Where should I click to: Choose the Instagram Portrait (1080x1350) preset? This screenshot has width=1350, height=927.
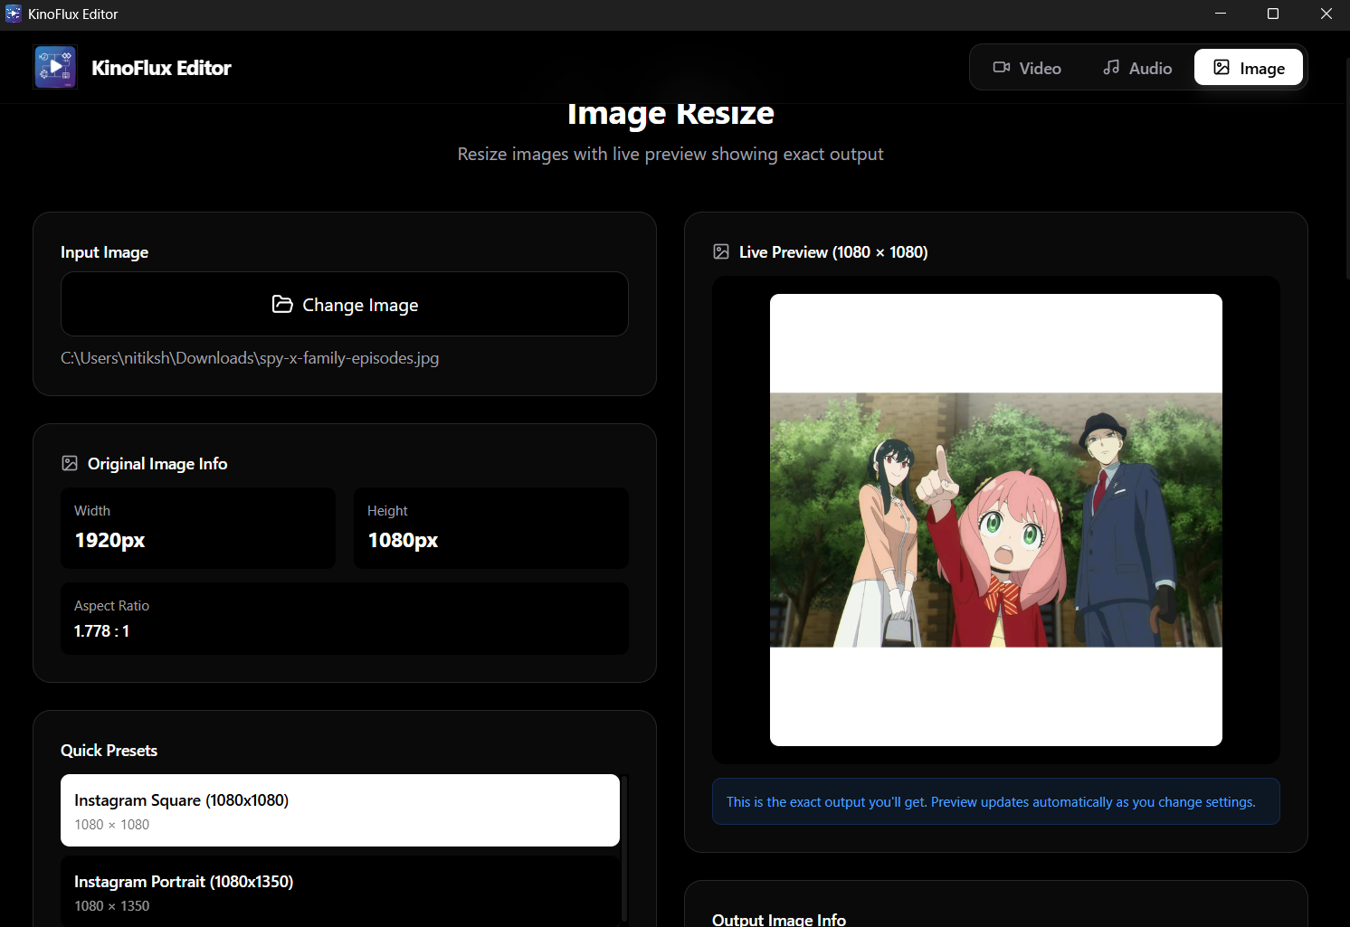(x=339, y=892)
